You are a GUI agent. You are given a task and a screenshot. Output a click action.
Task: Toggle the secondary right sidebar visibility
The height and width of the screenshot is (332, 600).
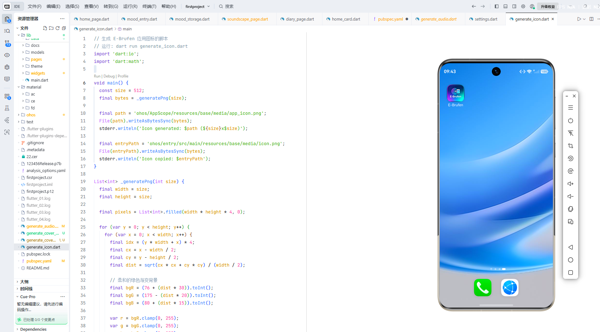[514, 6]
